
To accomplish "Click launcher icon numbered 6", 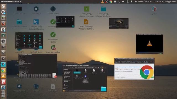I will pos(3,41).
